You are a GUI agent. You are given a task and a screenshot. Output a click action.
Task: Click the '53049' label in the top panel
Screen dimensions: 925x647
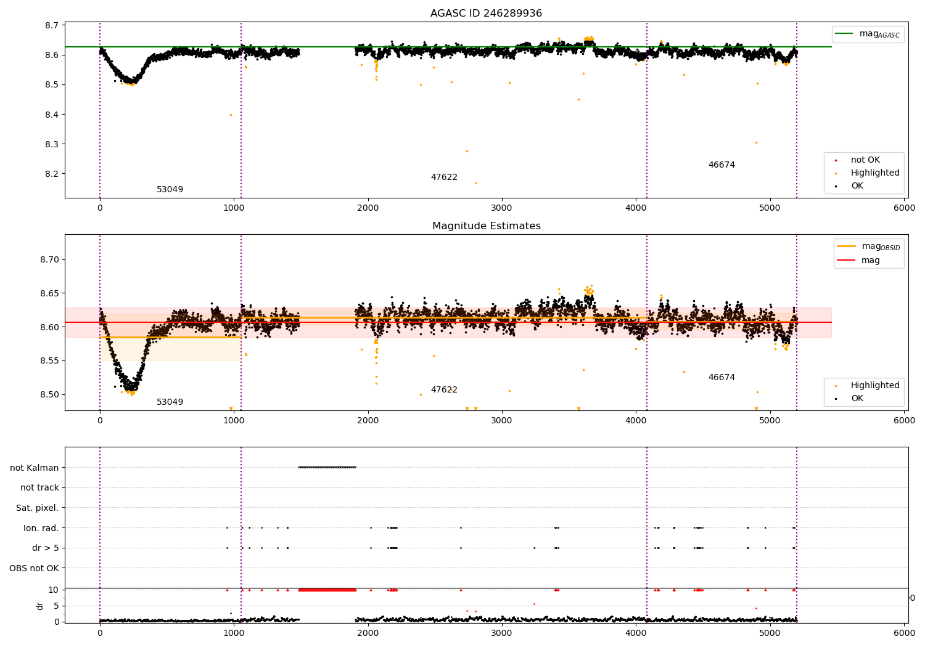[170, 190]
